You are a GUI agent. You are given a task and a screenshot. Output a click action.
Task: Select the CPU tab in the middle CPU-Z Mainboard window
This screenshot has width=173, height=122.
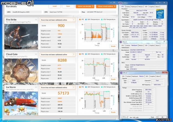point(123,45)
